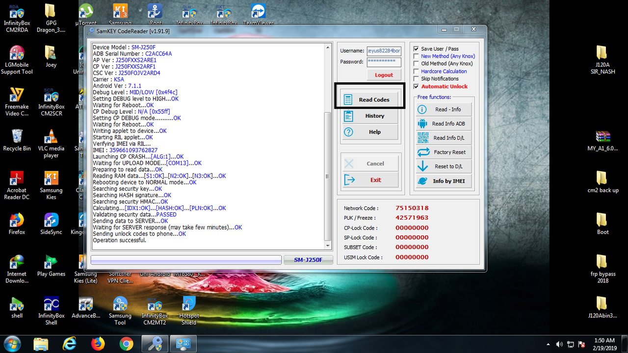
Task: Open Joey folder on desktop
Action: pos(51,56)
